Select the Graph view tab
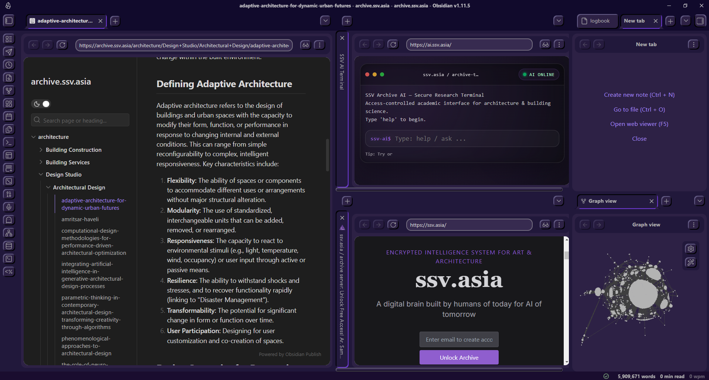 [614, 201]
